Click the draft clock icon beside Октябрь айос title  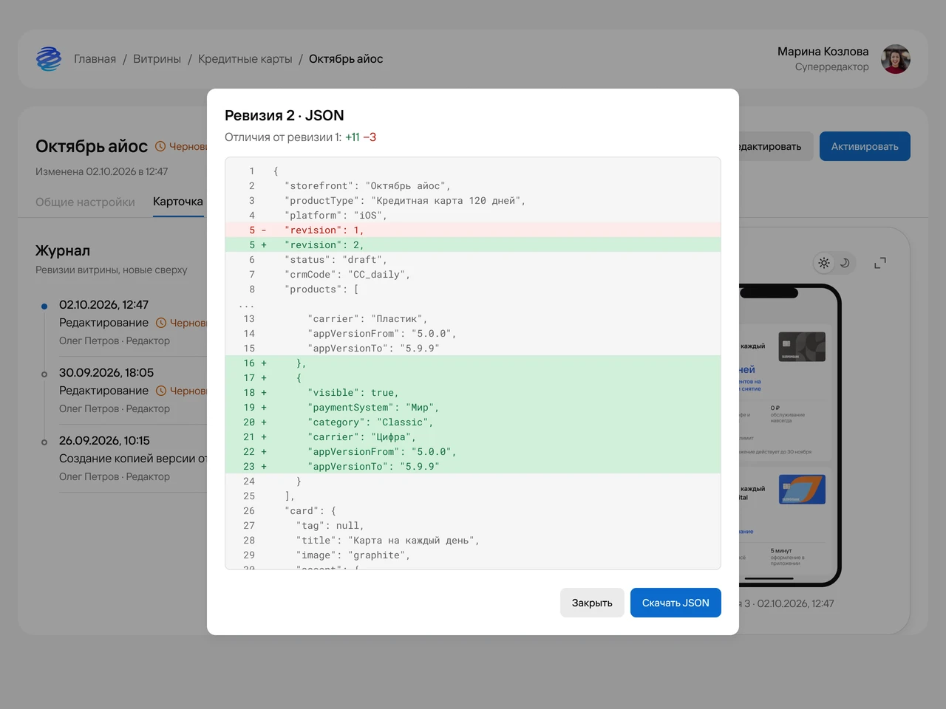click(x=160, y=146)
